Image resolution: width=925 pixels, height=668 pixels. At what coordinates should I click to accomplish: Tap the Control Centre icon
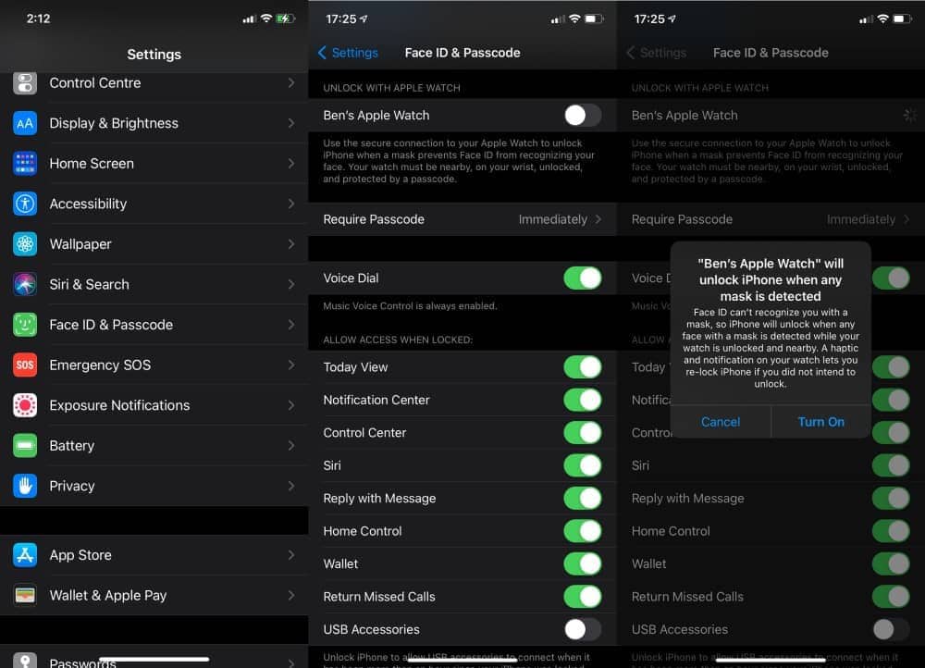(25, 81)
